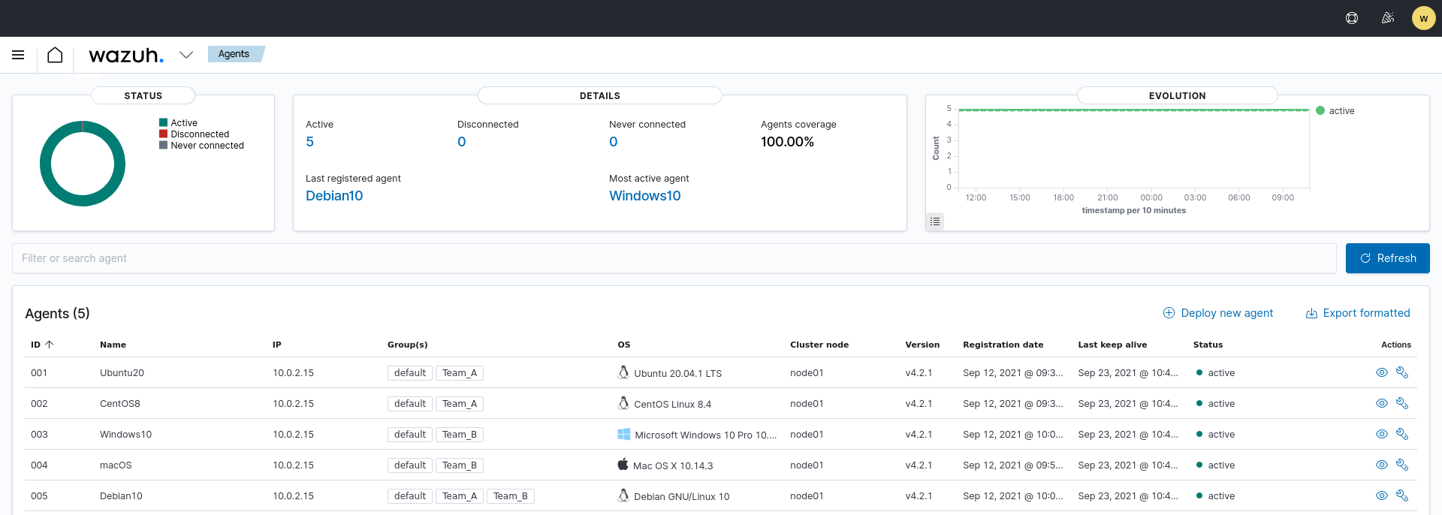Click the Active legend swatch in Status
The height and width of the screenshot is (515, 1442).
pos(163,122)
